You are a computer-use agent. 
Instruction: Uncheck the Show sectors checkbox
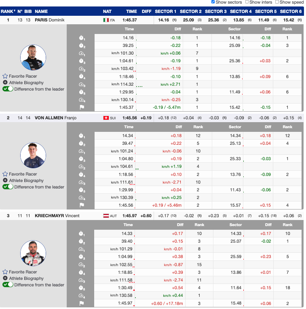coord(213,2)
